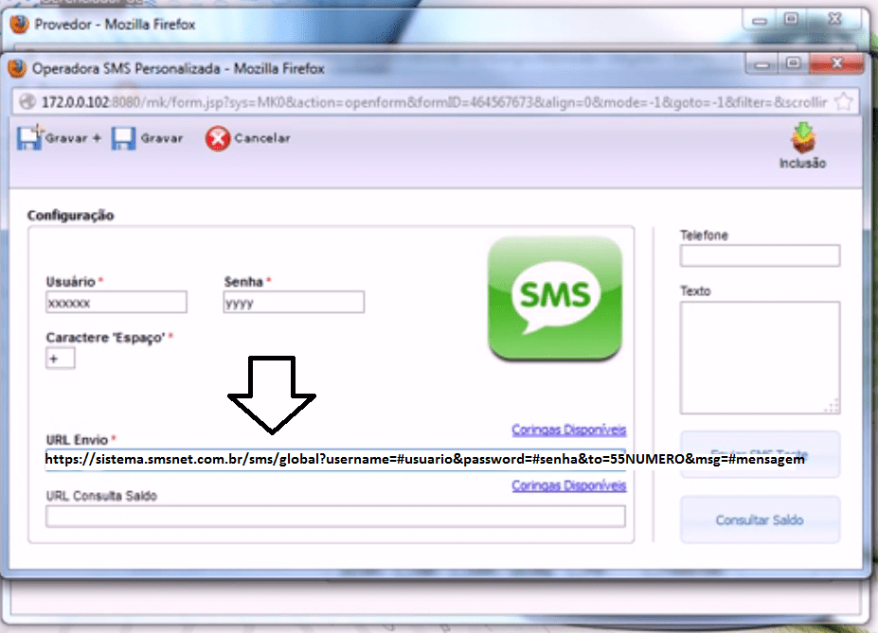Click inside the Usuário field showing xxxxxx
The image size is (878, 633).
tap(116, 302)
